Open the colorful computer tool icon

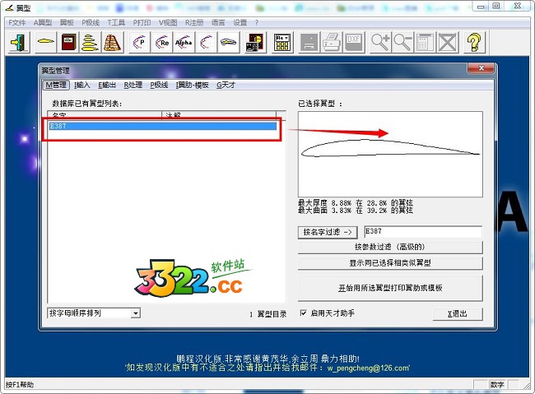click(255, 42)
